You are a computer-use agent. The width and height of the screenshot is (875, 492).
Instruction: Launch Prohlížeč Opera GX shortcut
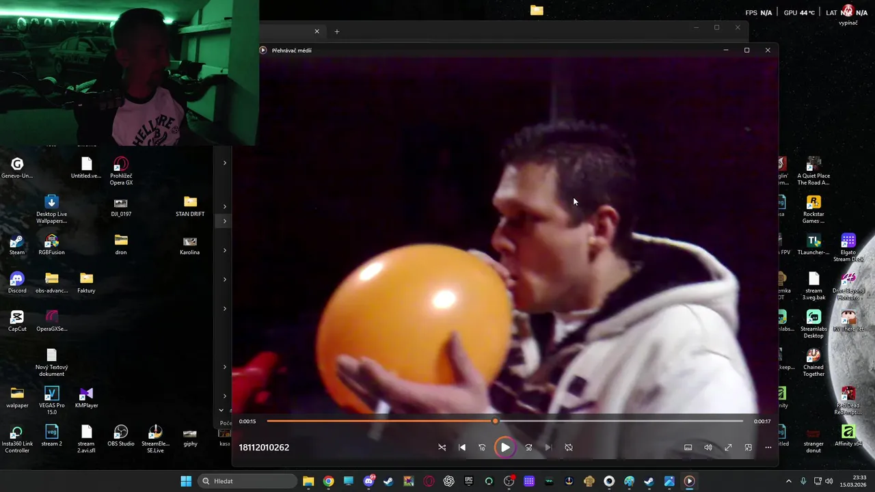pos(121,171)
